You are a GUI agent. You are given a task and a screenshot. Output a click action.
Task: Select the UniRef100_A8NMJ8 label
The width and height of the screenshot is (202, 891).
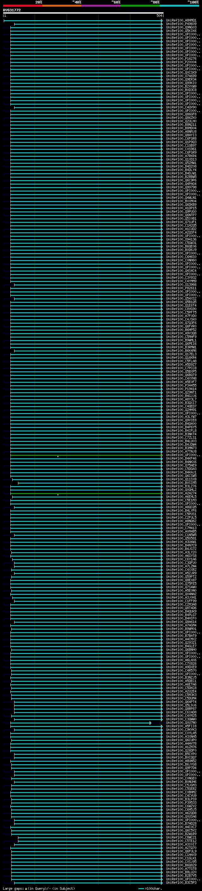[181, 131]
